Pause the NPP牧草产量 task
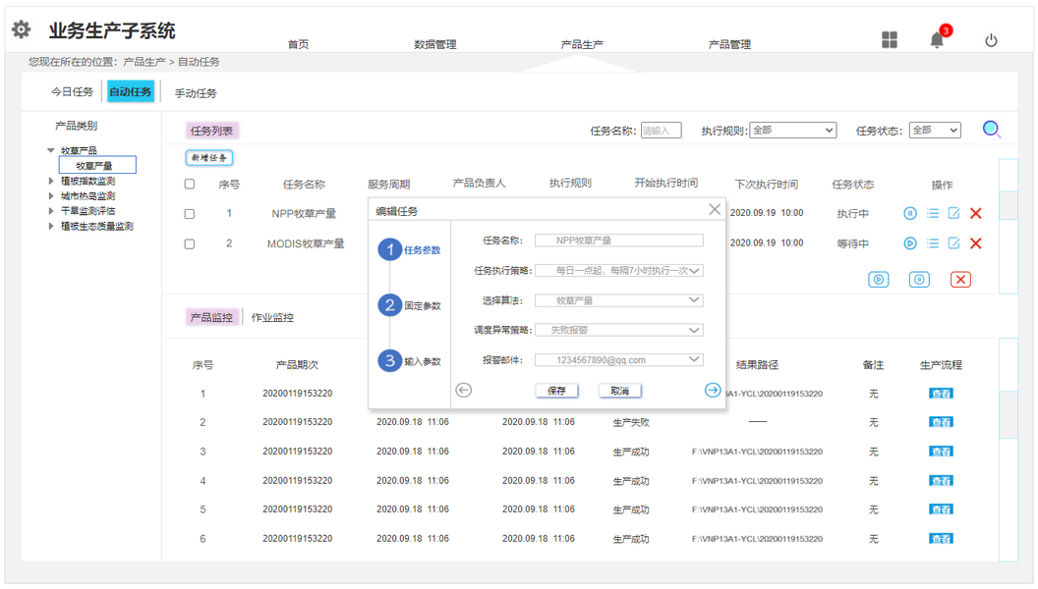The height and width of the screenshot is (589, 1038). coord(910,213)
